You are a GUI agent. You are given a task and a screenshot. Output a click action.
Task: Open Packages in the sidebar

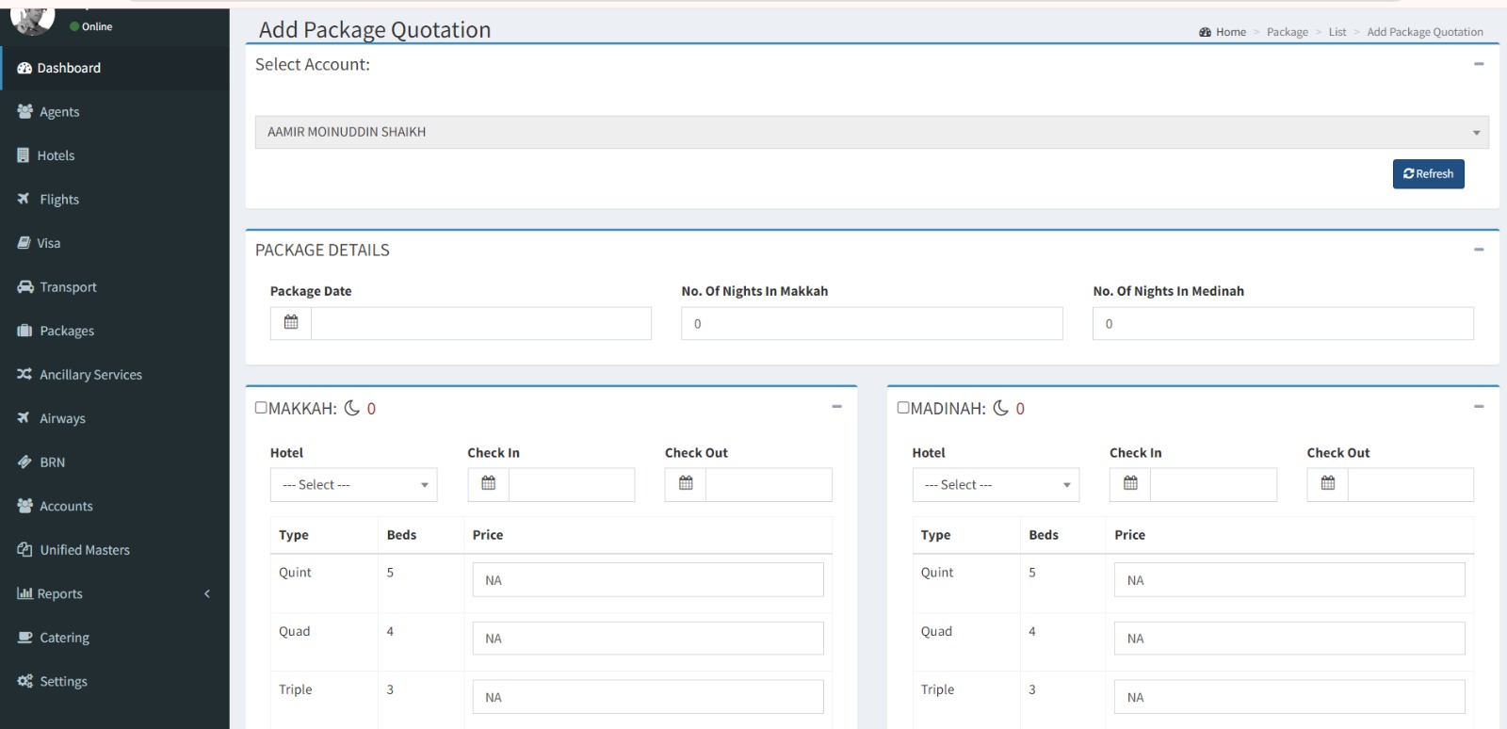click(x=66, y=331)
